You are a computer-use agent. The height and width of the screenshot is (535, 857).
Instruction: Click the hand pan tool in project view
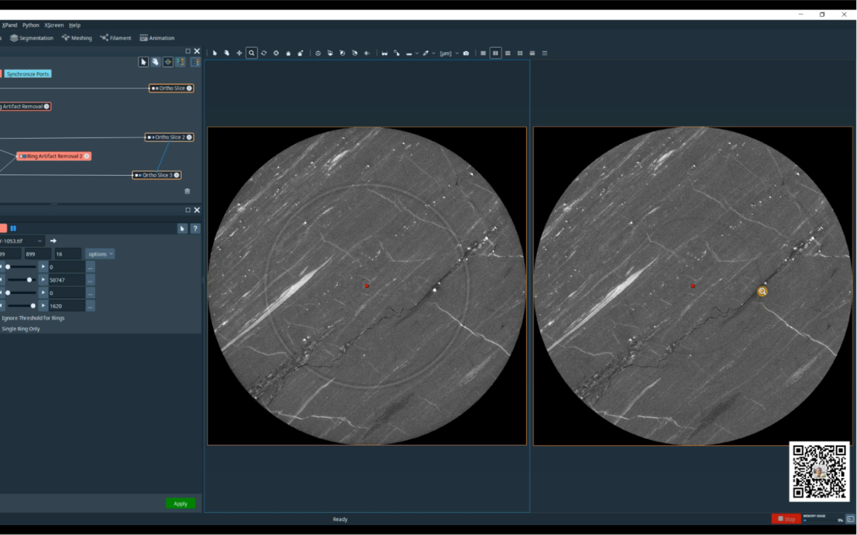(155, 62)
